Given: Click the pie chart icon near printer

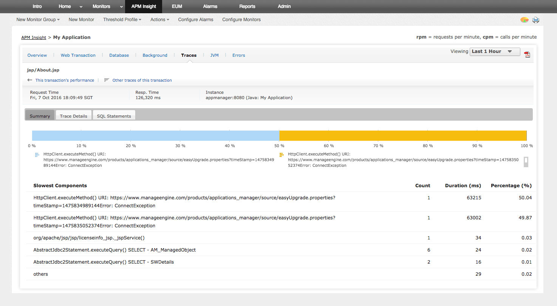Looking at the screenshot, I should [x=525, y=20].
